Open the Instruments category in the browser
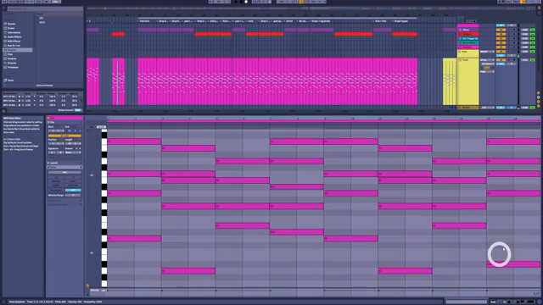The height and width of the screenshot is (305, 543). click(14, 32)
